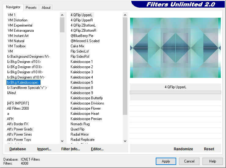
Task: Select AB Filters 2000 category
Action: pyautogui.click(x=18, y=108)
